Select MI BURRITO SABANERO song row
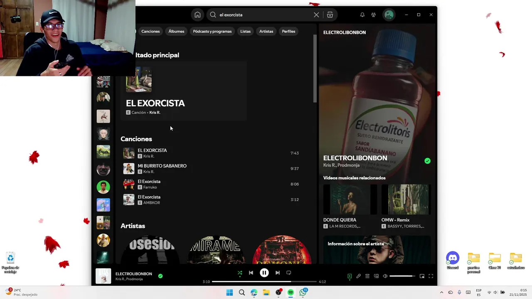Viewport: 532px width, 299px height. tap(212, 169)
